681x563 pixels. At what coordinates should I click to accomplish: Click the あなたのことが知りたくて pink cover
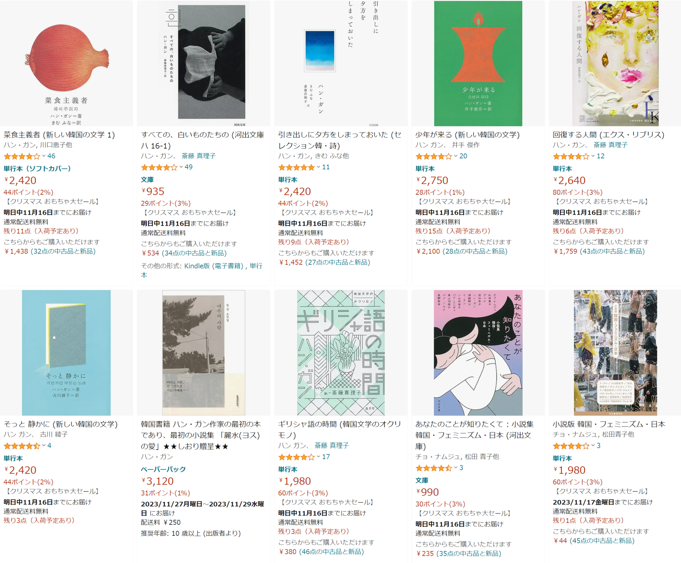[x=478, y=353]
